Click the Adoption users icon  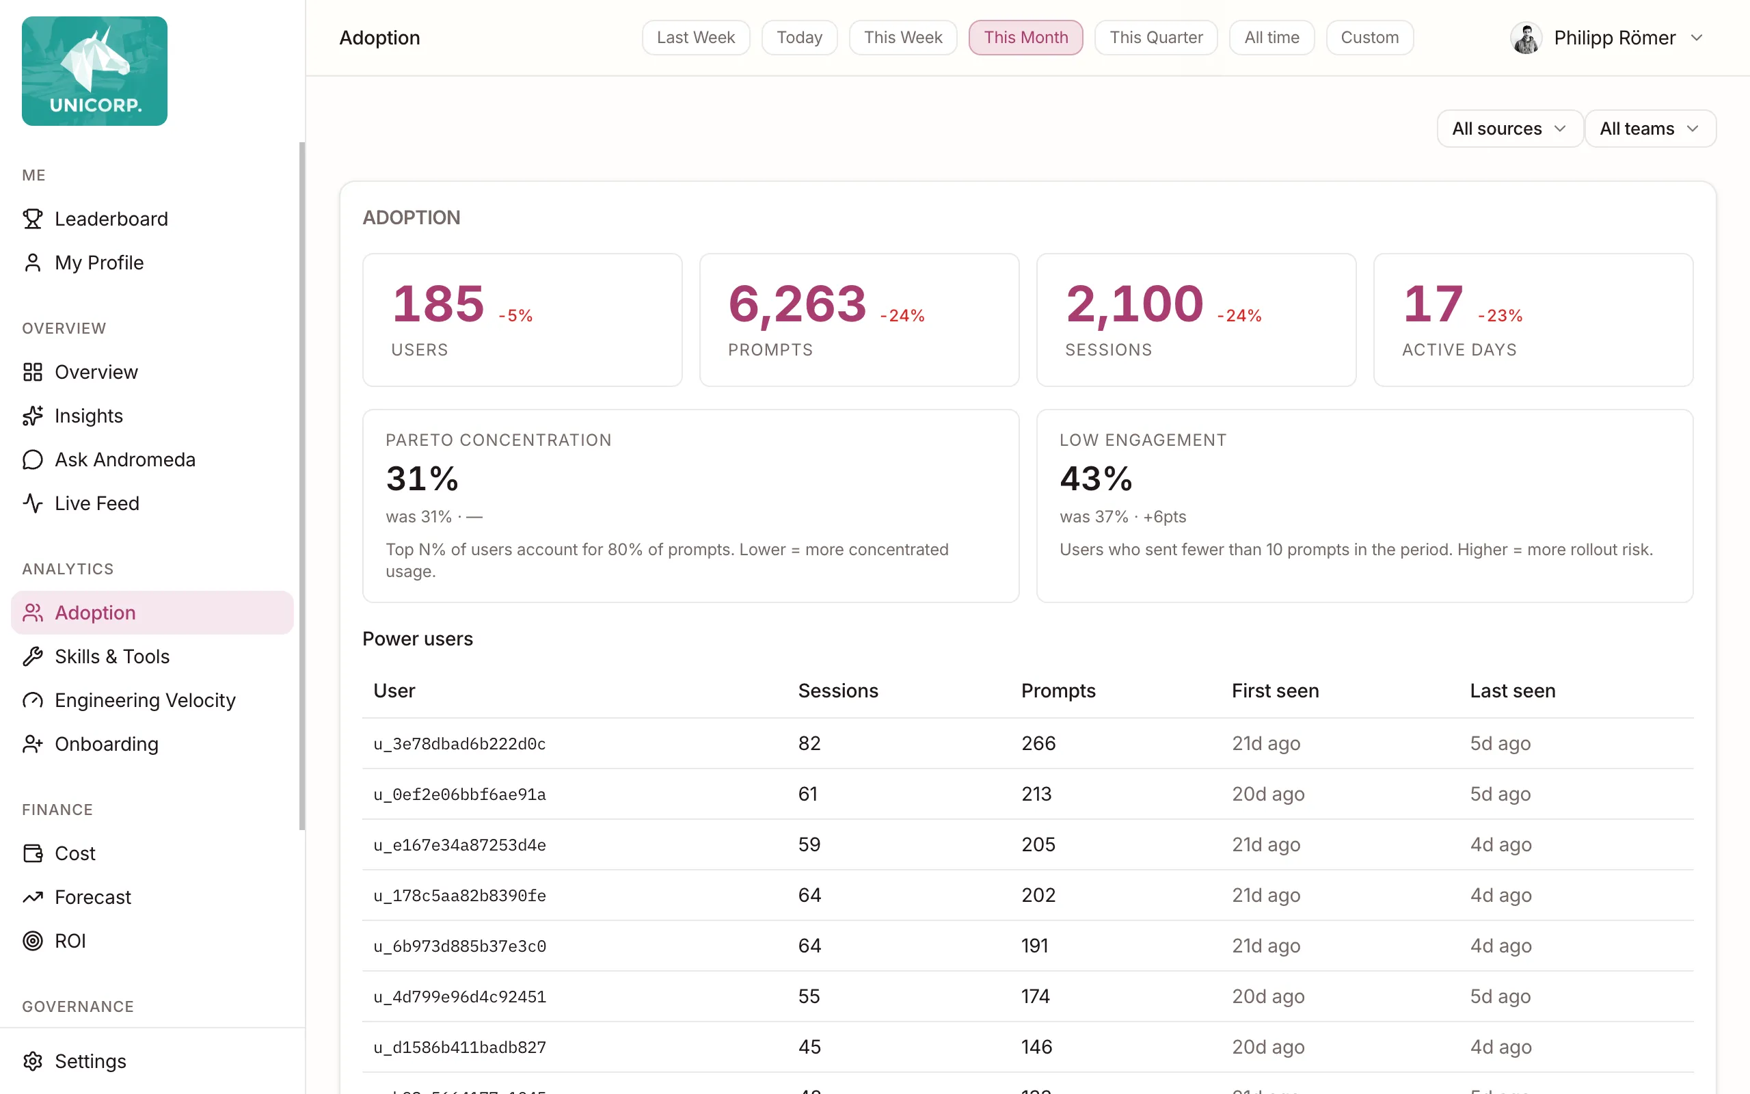point(33,613)
